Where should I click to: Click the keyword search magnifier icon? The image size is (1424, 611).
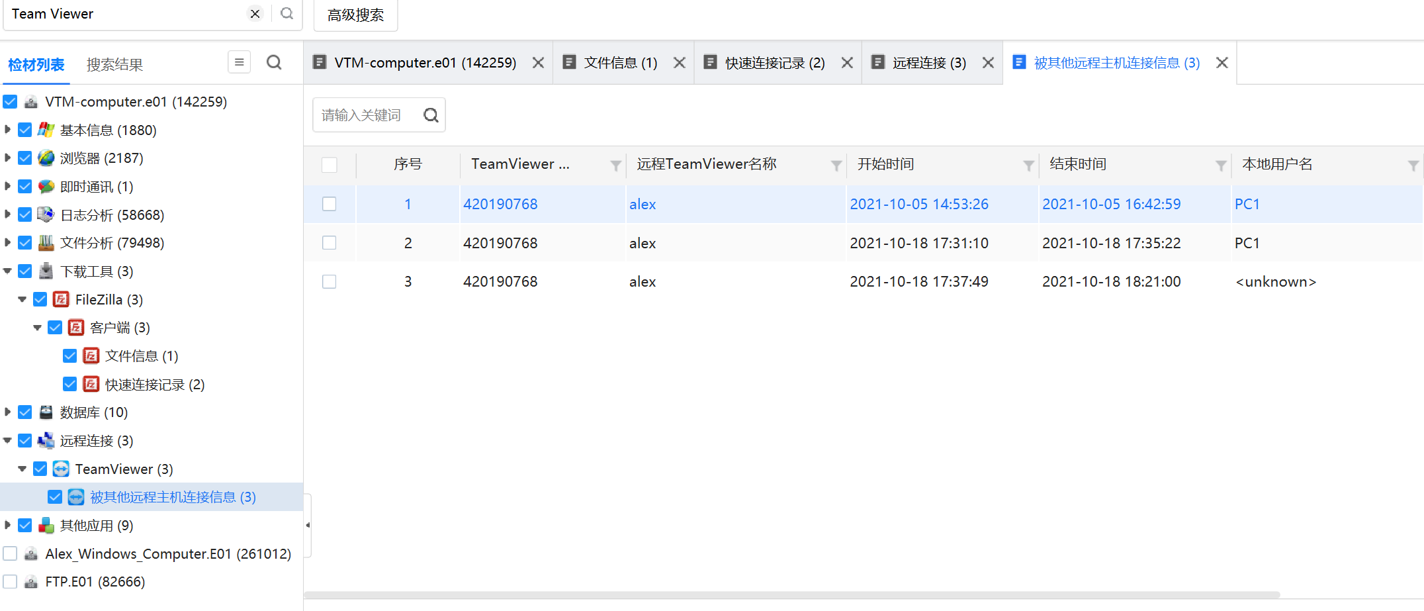tap(431, 115)
